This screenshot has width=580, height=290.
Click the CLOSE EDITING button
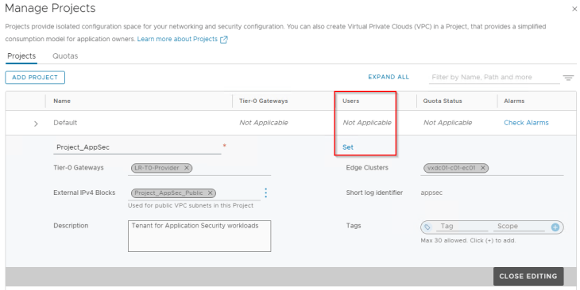click(528, 277)
